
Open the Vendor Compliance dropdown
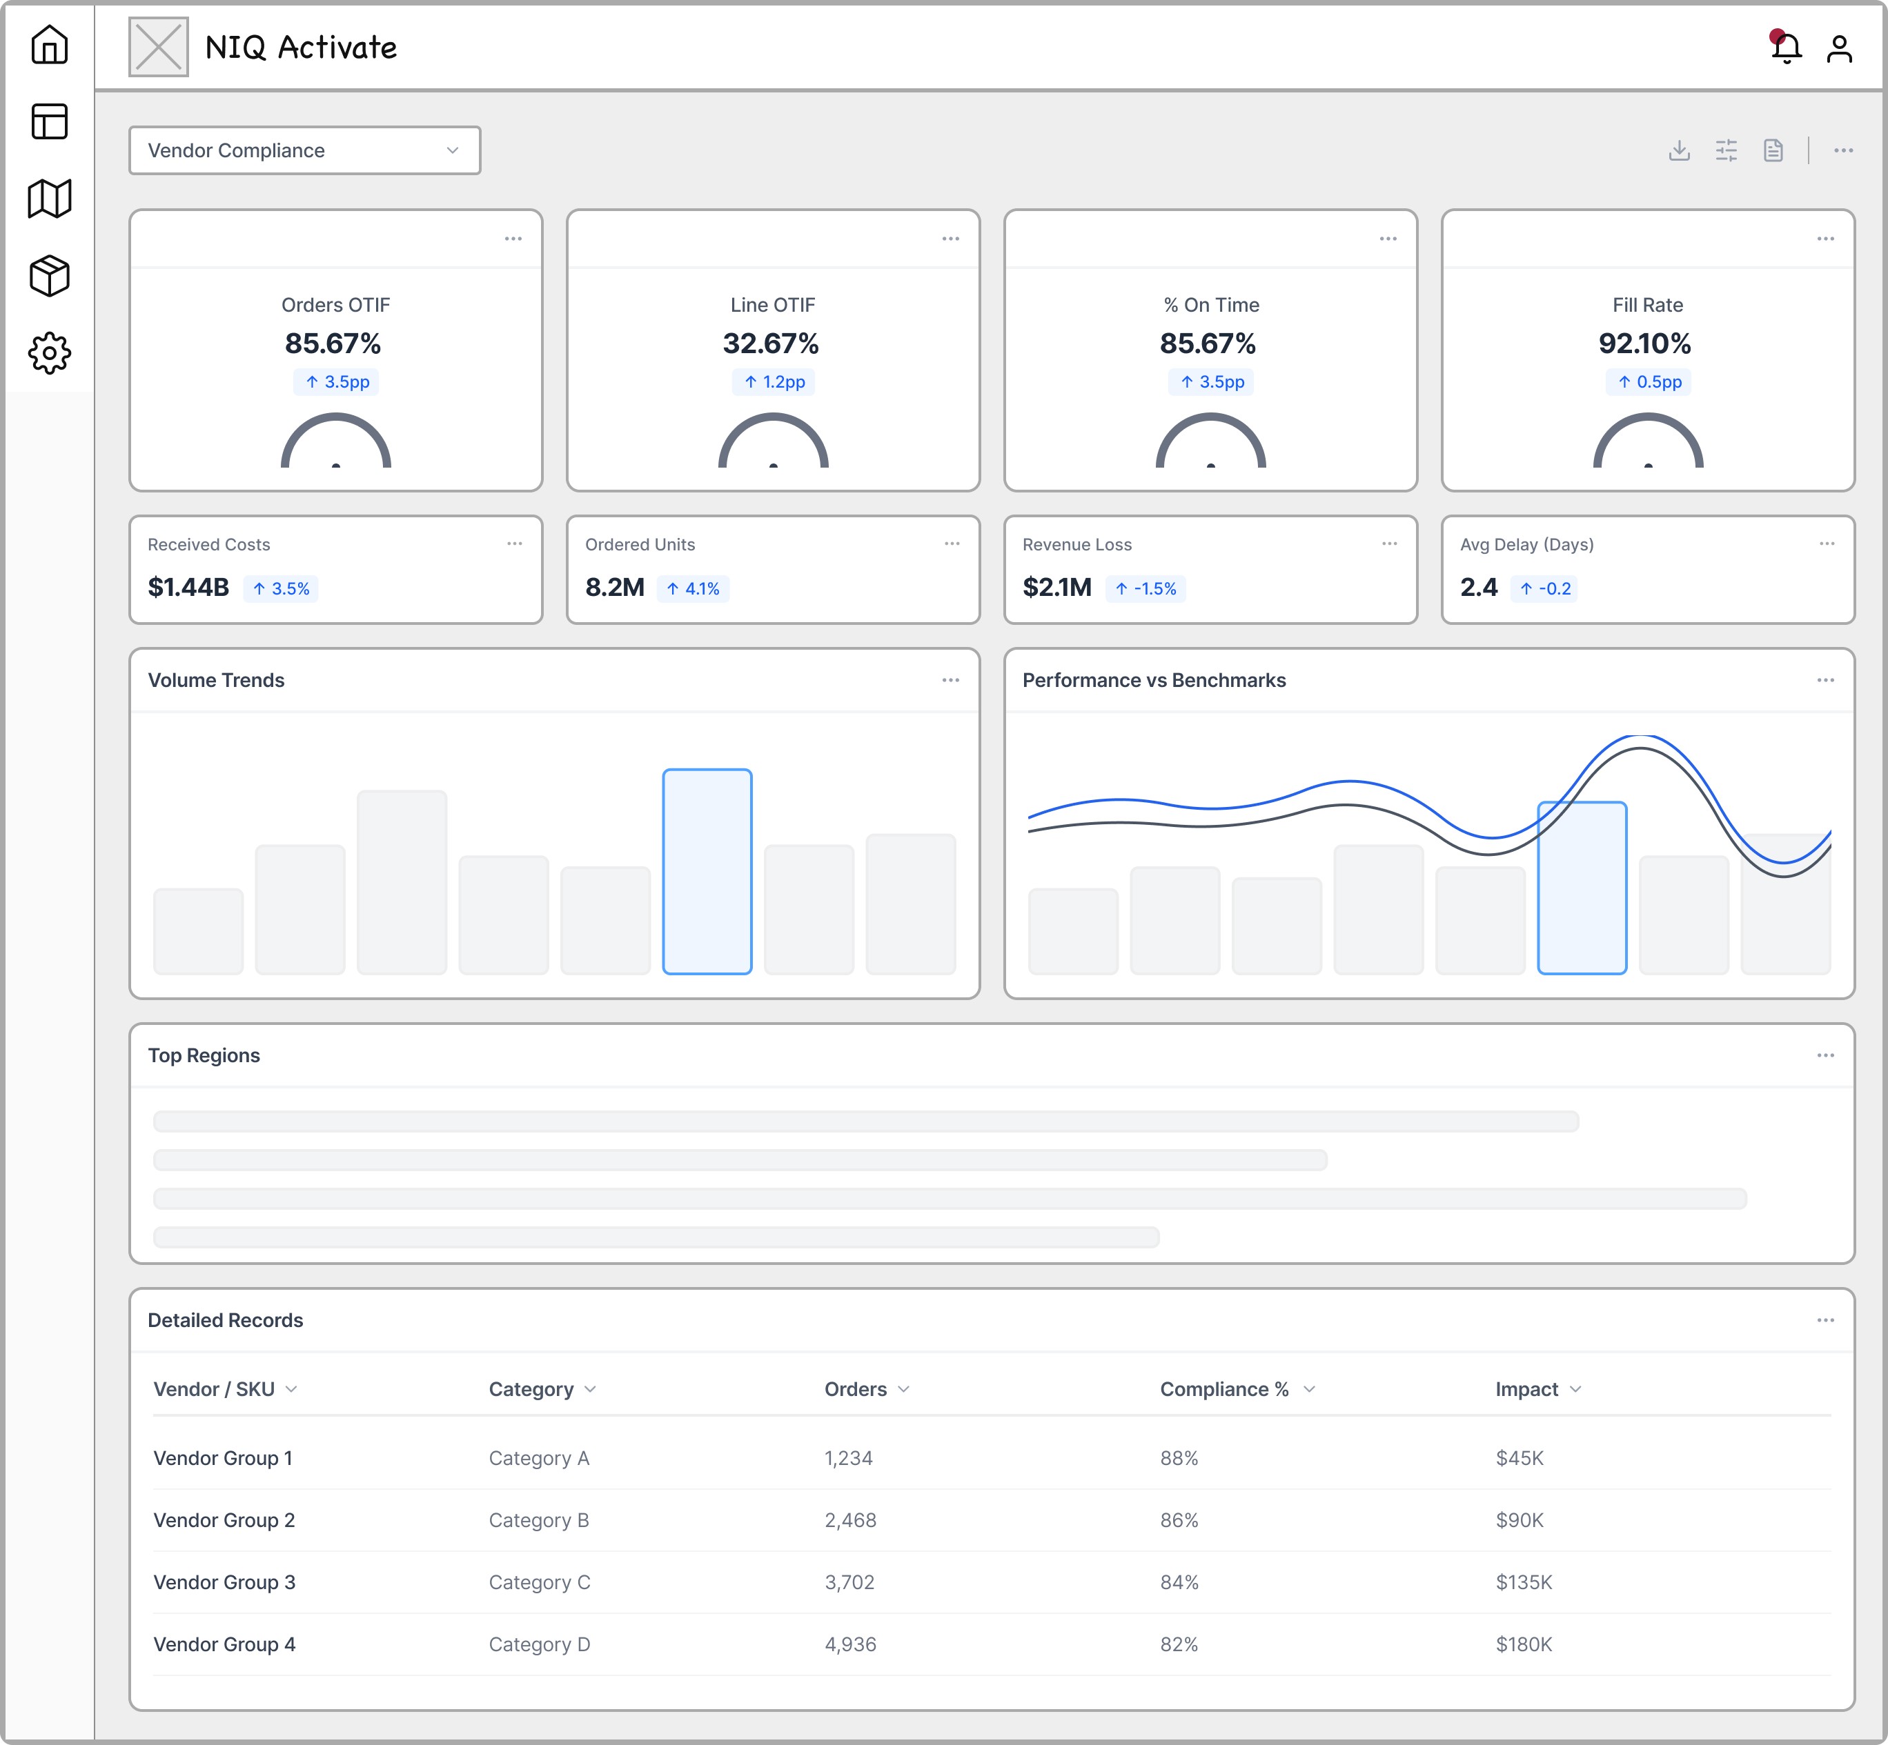coord(304,150)
